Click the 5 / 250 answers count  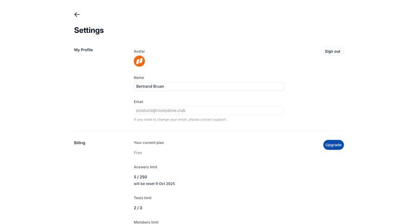click(x=140, y=177)
